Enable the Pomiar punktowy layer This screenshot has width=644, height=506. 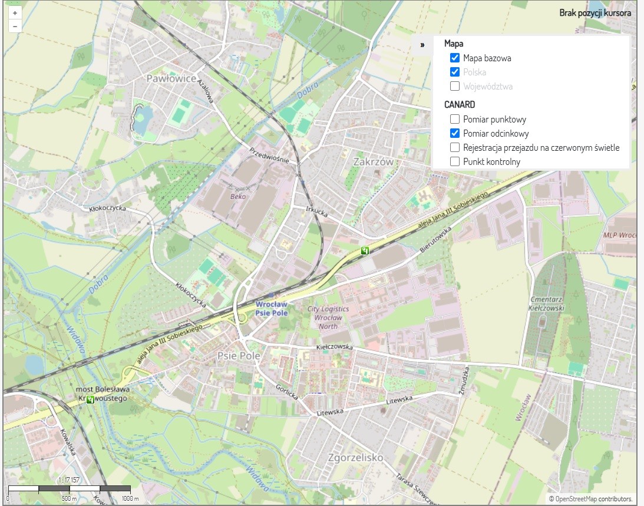pos(454,119)
